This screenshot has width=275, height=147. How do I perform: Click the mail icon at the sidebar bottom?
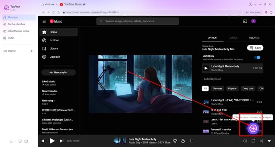(26, 141)
